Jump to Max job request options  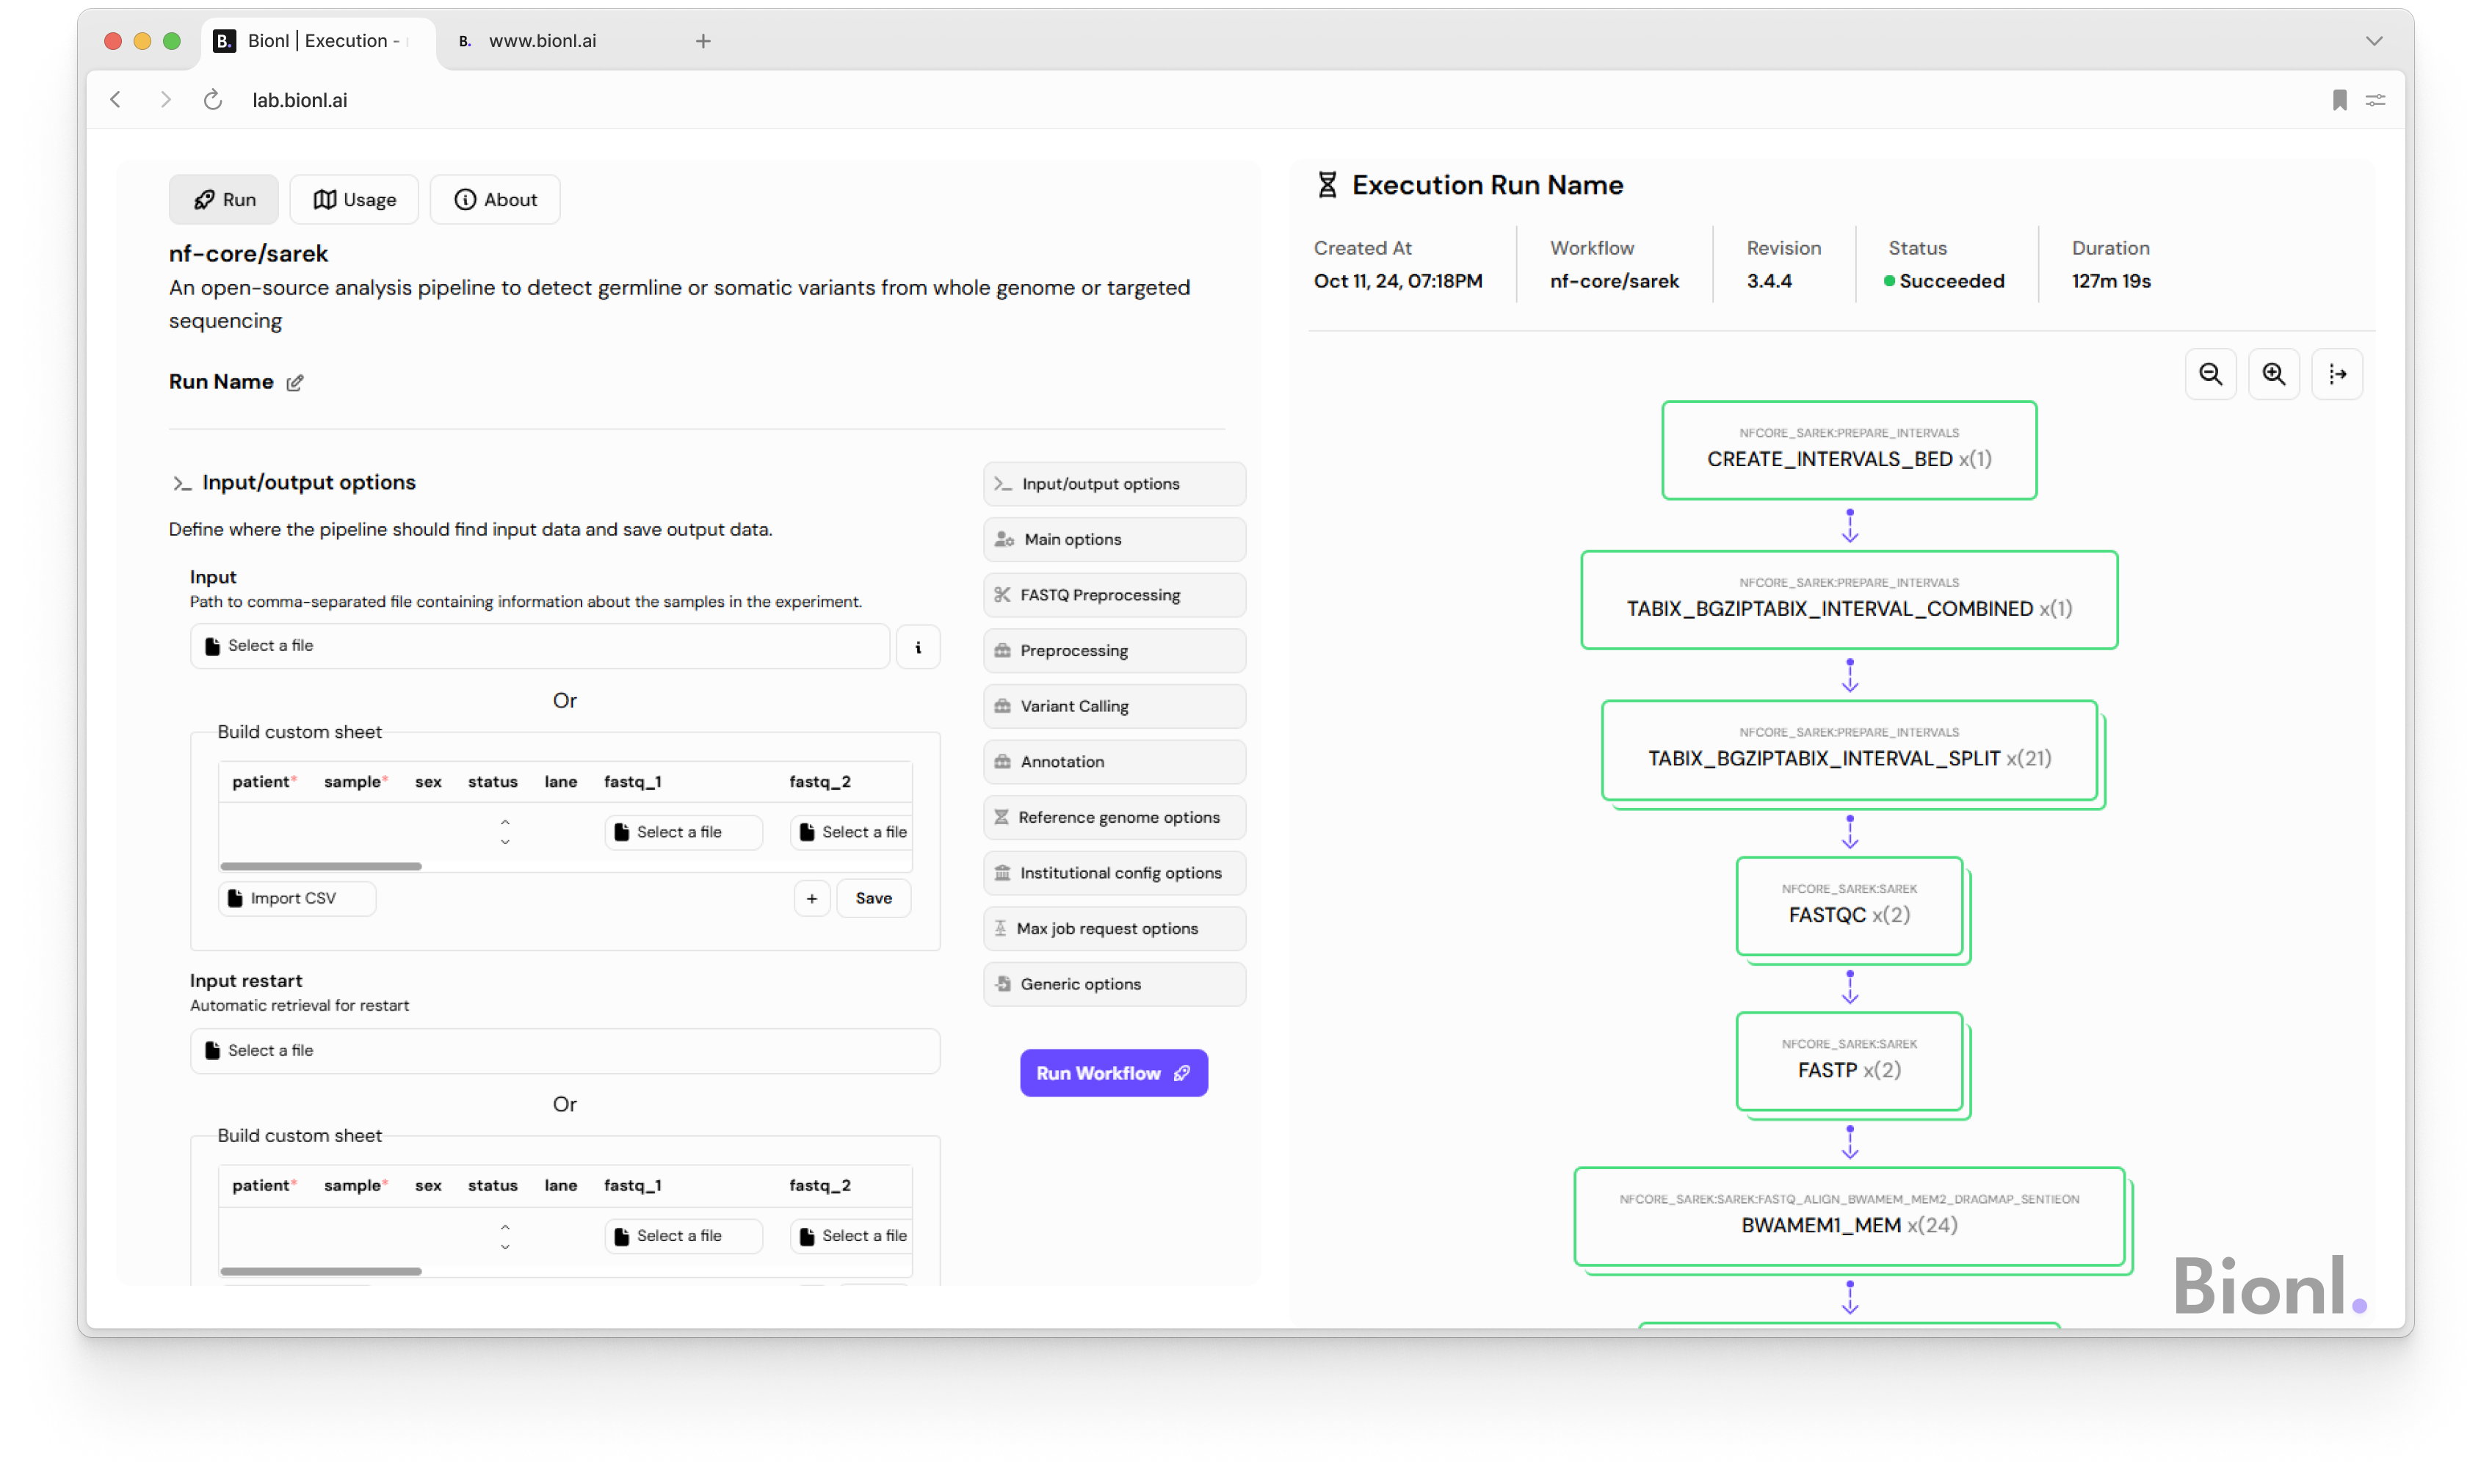[1115, 930]
